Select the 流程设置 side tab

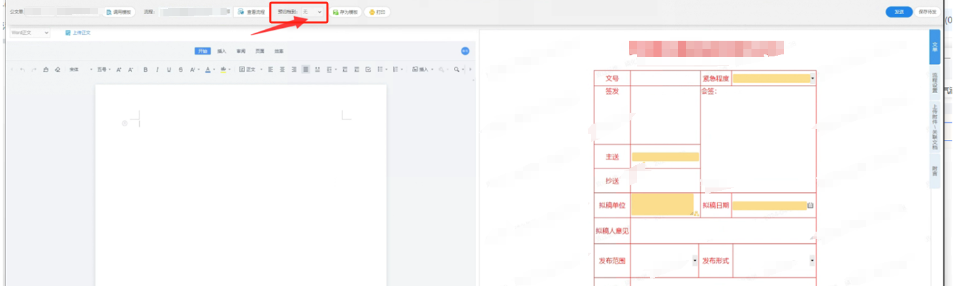[935, 84]
